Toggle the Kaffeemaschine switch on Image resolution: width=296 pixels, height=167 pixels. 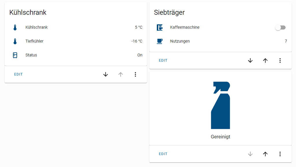point(280,27)
